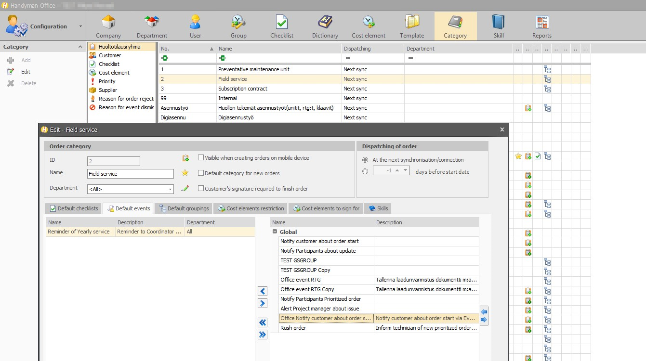
Task: Switch to the Cost elements restriction tab
Action: [250, 208]
